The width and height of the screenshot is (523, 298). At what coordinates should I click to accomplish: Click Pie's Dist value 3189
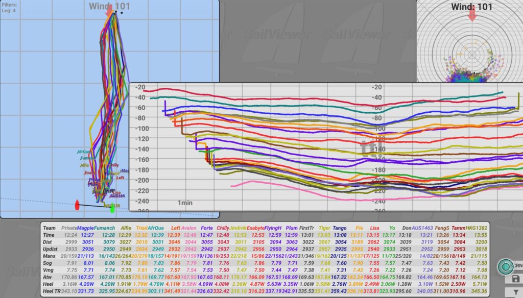click(x=357, y=242)
